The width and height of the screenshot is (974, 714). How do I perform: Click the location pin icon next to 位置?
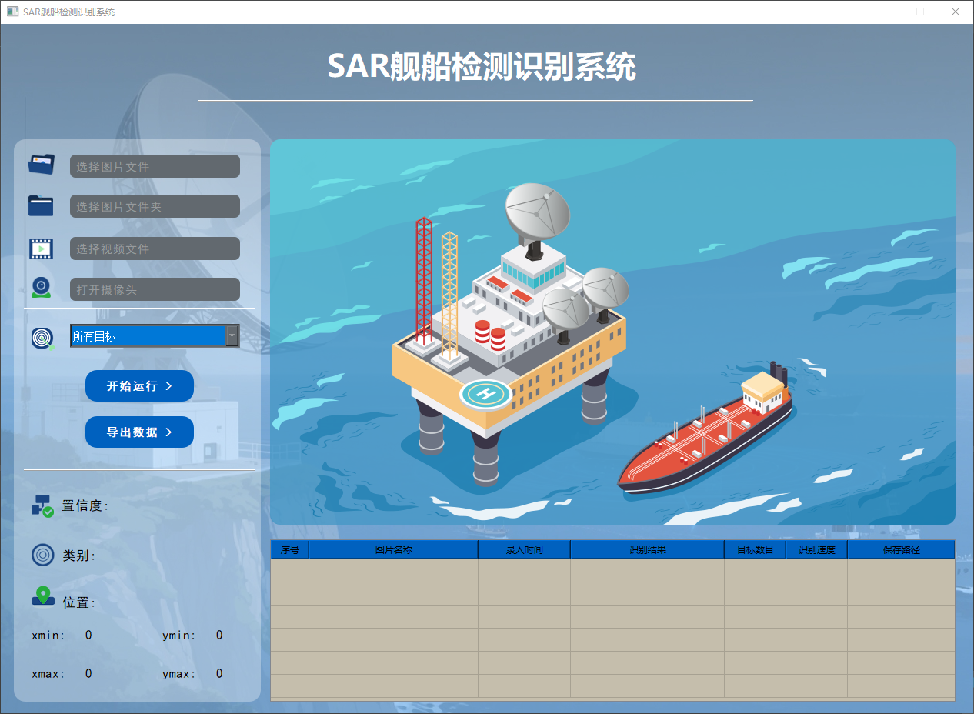(43, 596)
